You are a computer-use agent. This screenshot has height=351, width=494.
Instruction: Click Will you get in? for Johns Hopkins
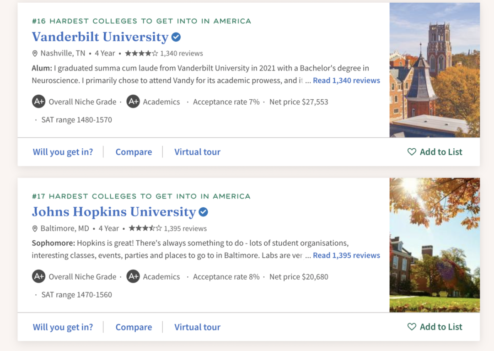point(63,327)
